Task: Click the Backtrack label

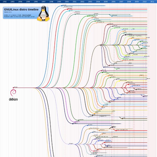Action: 115,137
